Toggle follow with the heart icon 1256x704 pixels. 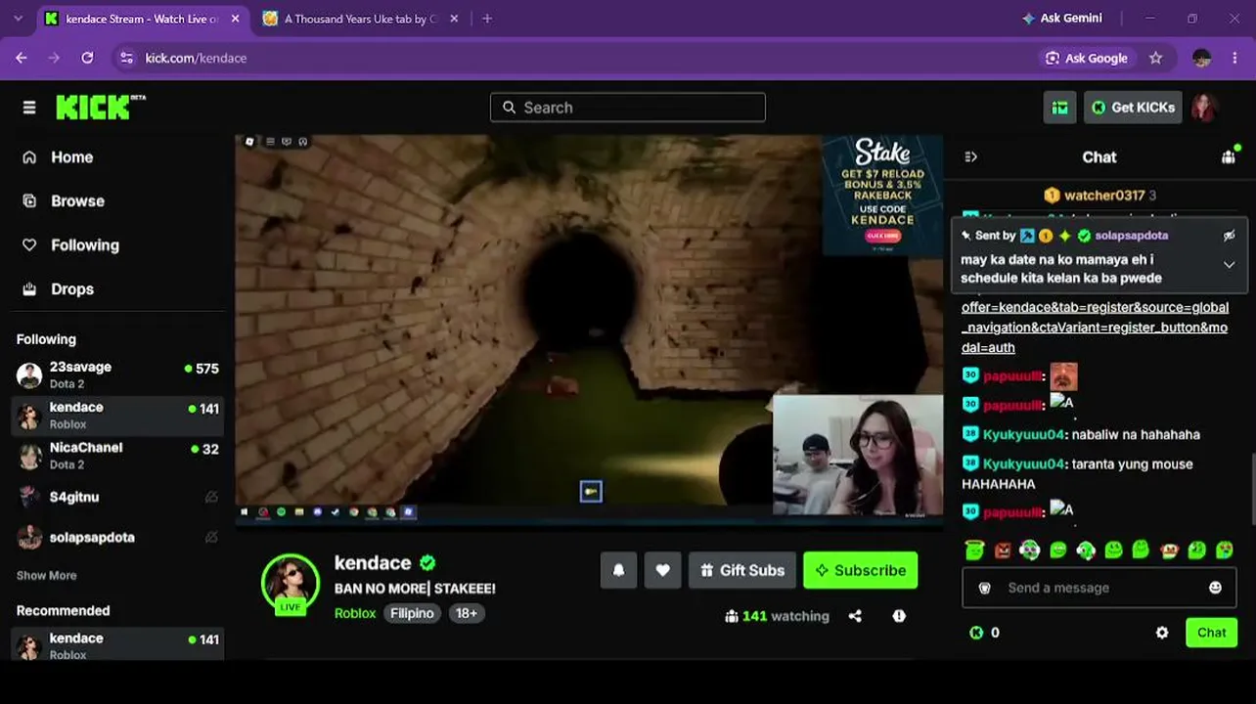point(662,570)
